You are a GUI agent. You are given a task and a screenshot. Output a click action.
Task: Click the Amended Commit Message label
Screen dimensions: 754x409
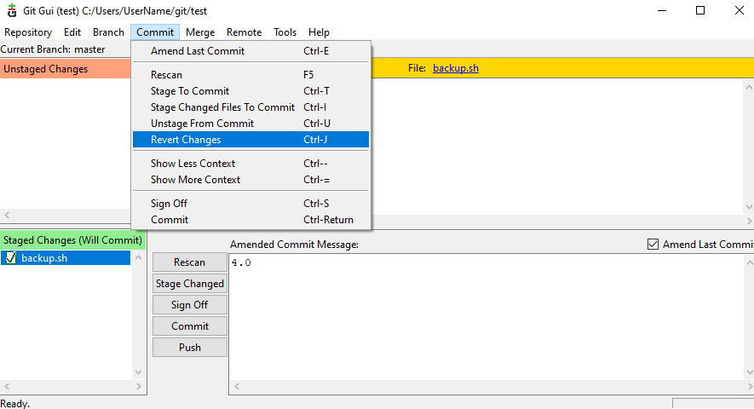point(294,245)
